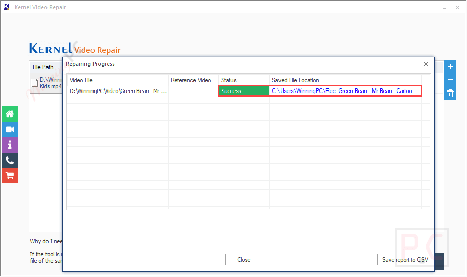This screenshot has height=277, width=467.
Task: Click the Close button
Action: 244,260
